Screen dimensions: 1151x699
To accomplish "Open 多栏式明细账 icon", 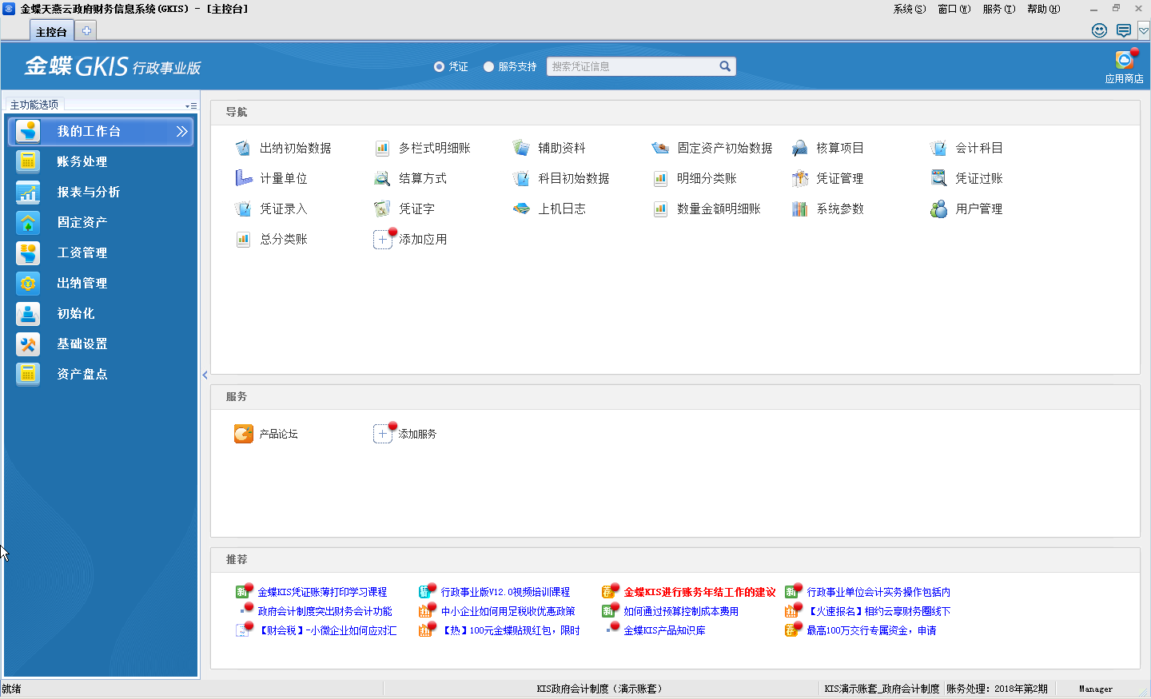I will point(382,148).
